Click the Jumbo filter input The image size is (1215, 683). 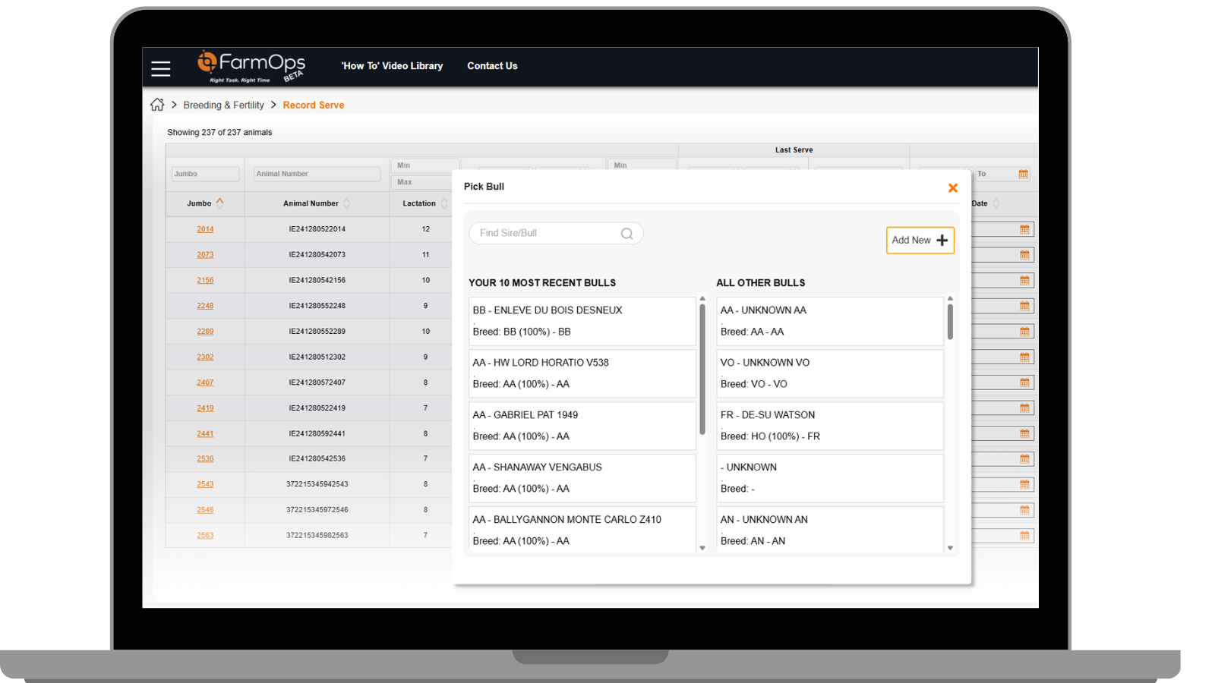pos(205,174)
